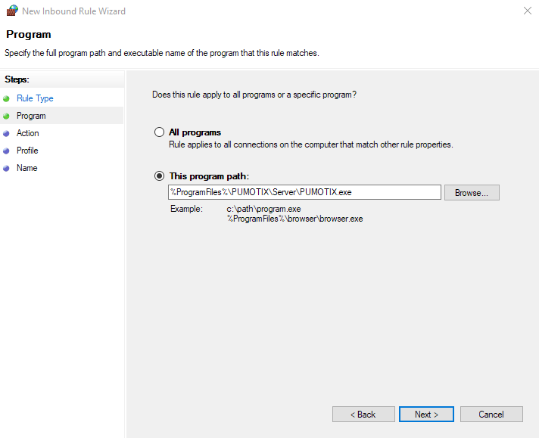Click green bullet beside Program step
Viewport: 539px width, 438px height.
click(6, 116)
